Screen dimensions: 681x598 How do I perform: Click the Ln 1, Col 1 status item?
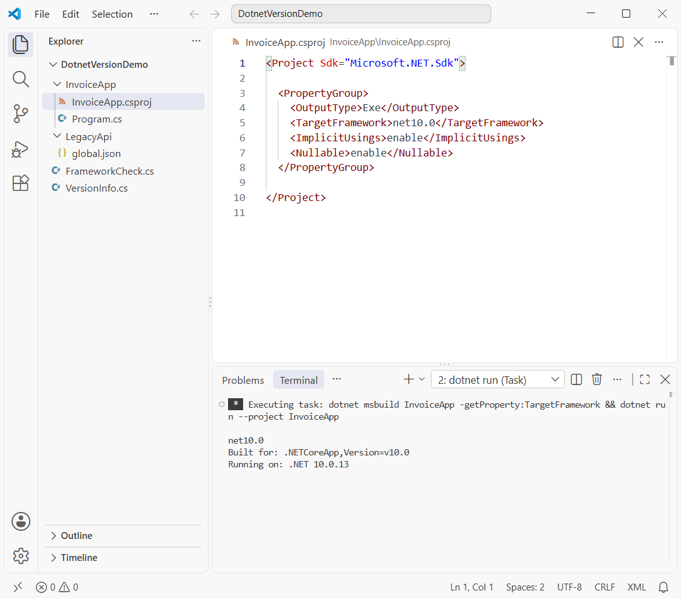coord(472,587)
